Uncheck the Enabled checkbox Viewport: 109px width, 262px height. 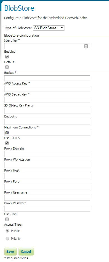coord(7,57)
